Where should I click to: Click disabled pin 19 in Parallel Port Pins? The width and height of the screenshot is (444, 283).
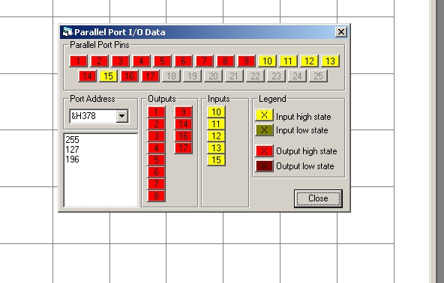(192, 76)
